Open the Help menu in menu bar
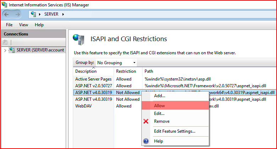The height and width of the screenshot is (149, 277). pyautogui.click(x=39, y=25)
